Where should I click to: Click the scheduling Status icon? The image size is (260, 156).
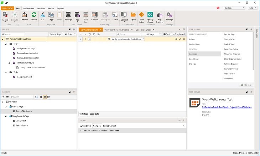(115, 15)
